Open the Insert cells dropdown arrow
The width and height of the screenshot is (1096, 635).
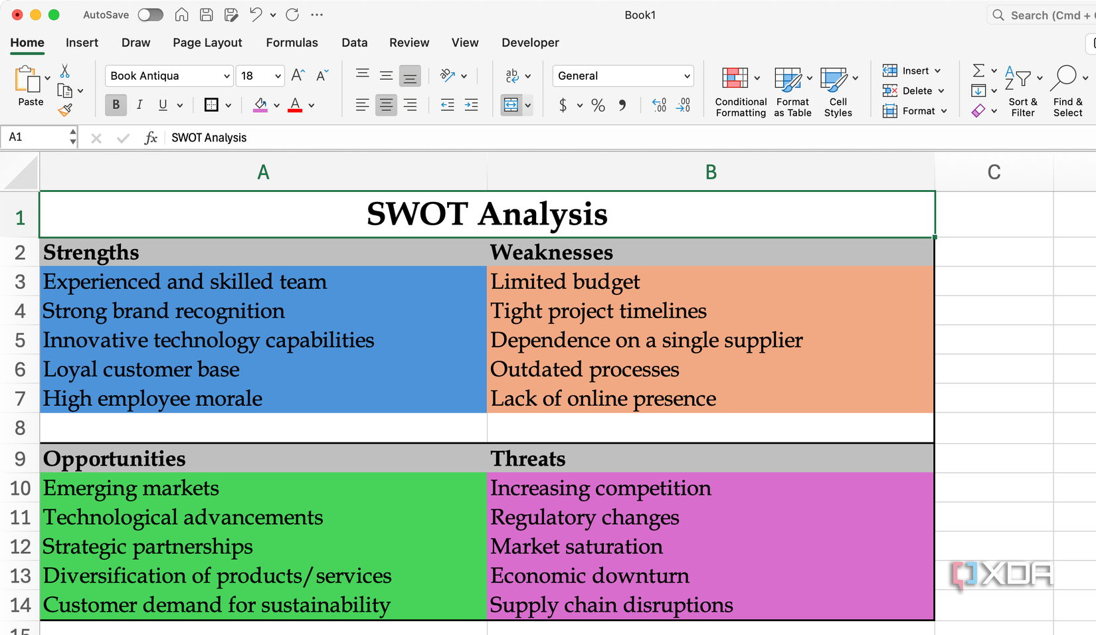(x=938, y=71)
